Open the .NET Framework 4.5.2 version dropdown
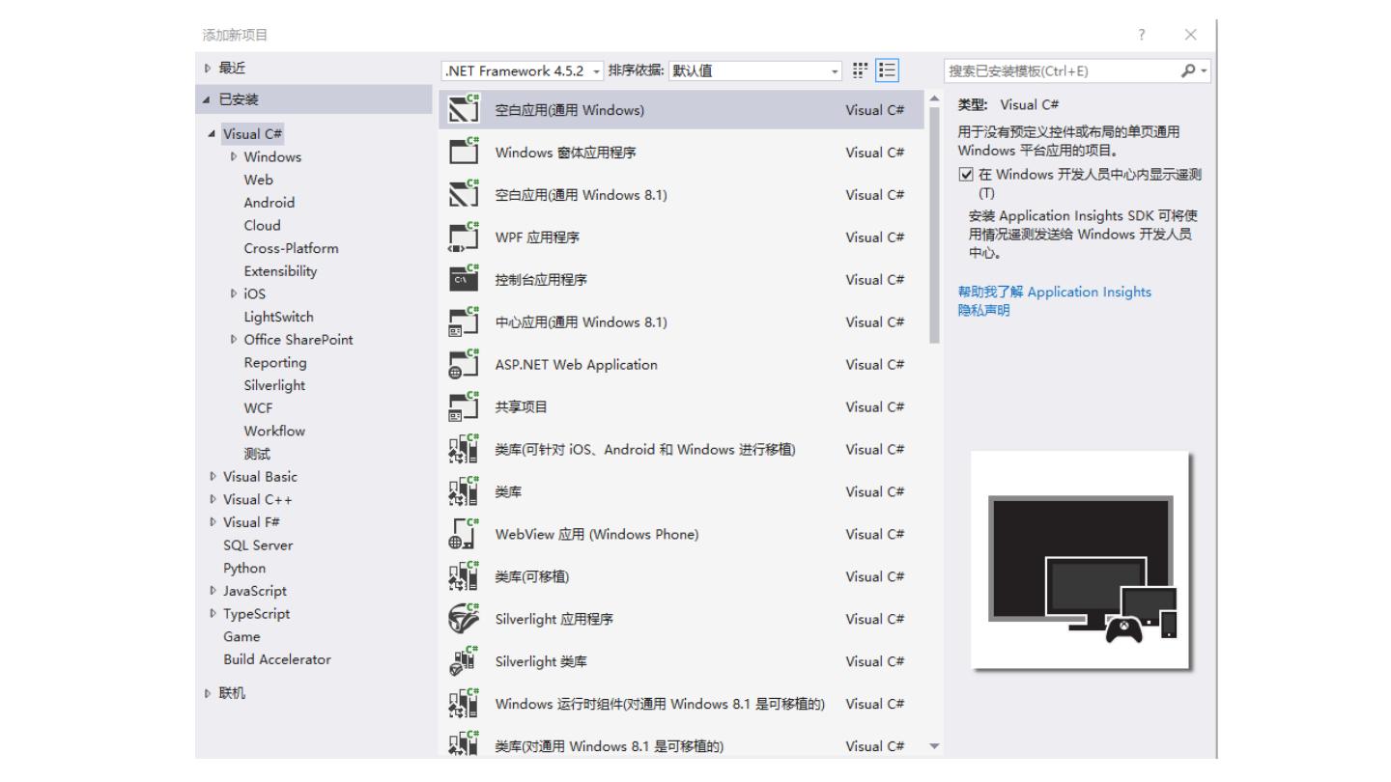The image size is (1391, 782). point(521,70)
